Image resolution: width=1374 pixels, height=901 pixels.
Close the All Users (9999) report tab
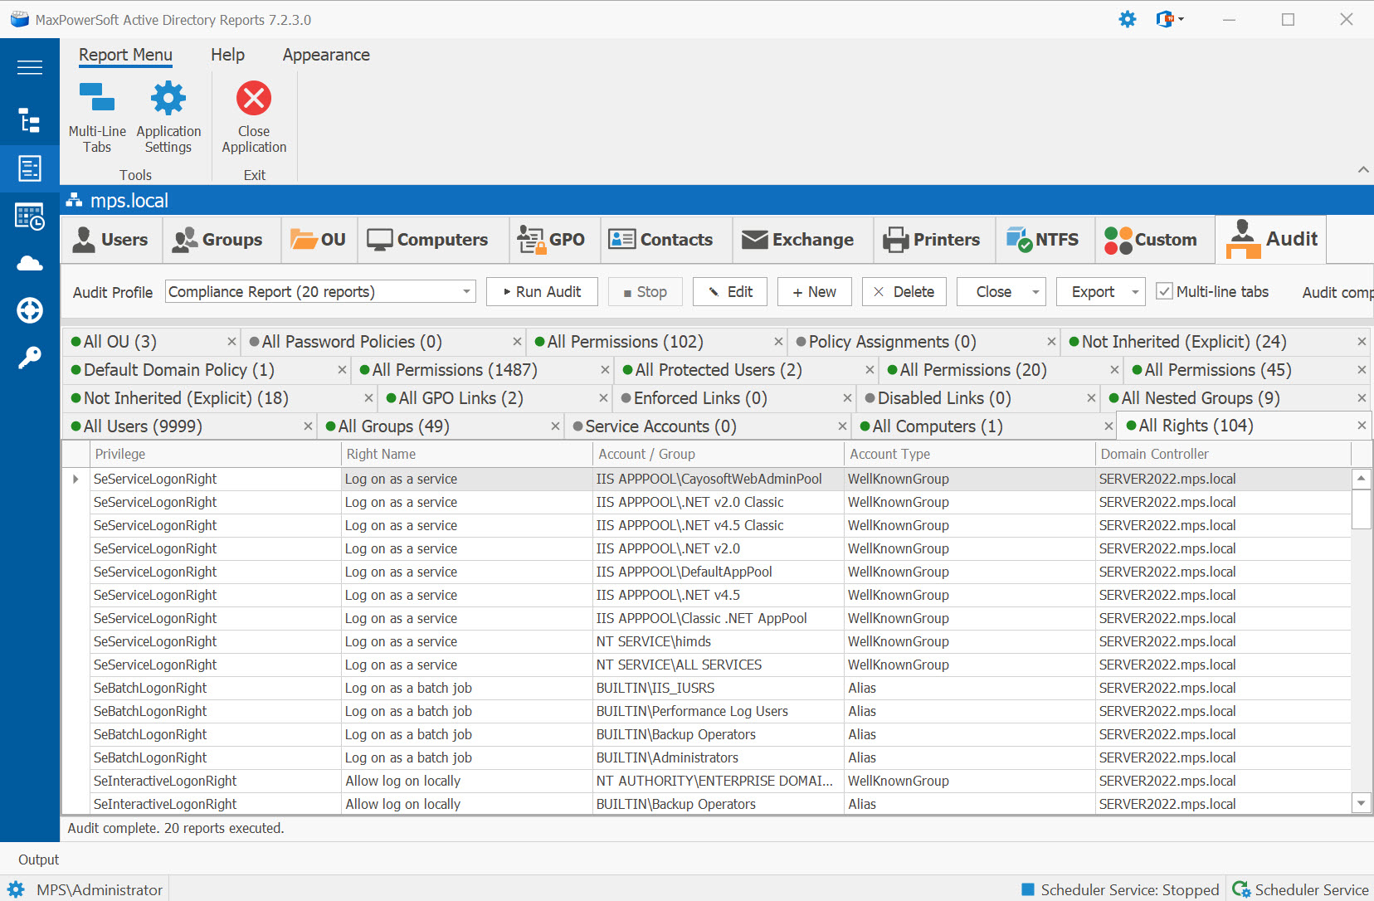tap(308, 426)
